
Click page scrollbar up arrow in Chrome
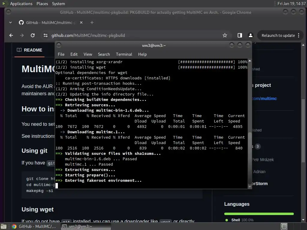click(x=303, y=45)
